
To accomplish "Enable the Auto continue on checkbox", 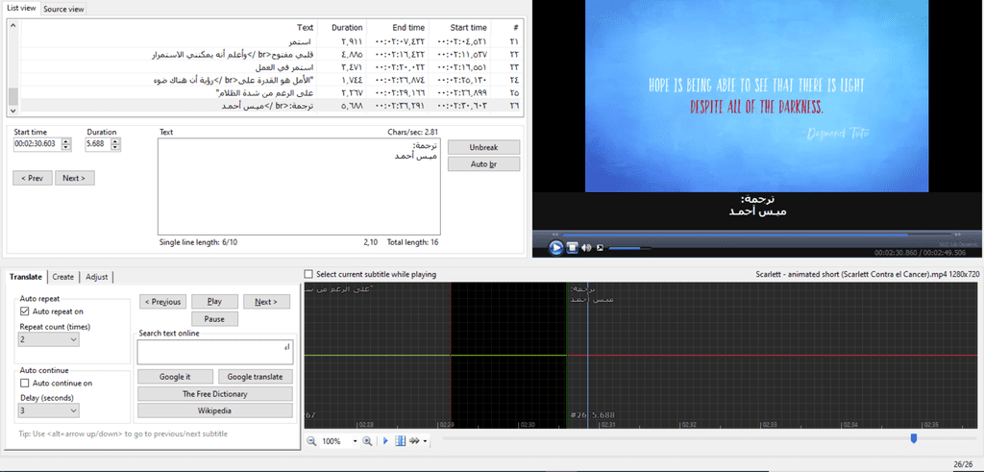I will (x=25, y=383).
